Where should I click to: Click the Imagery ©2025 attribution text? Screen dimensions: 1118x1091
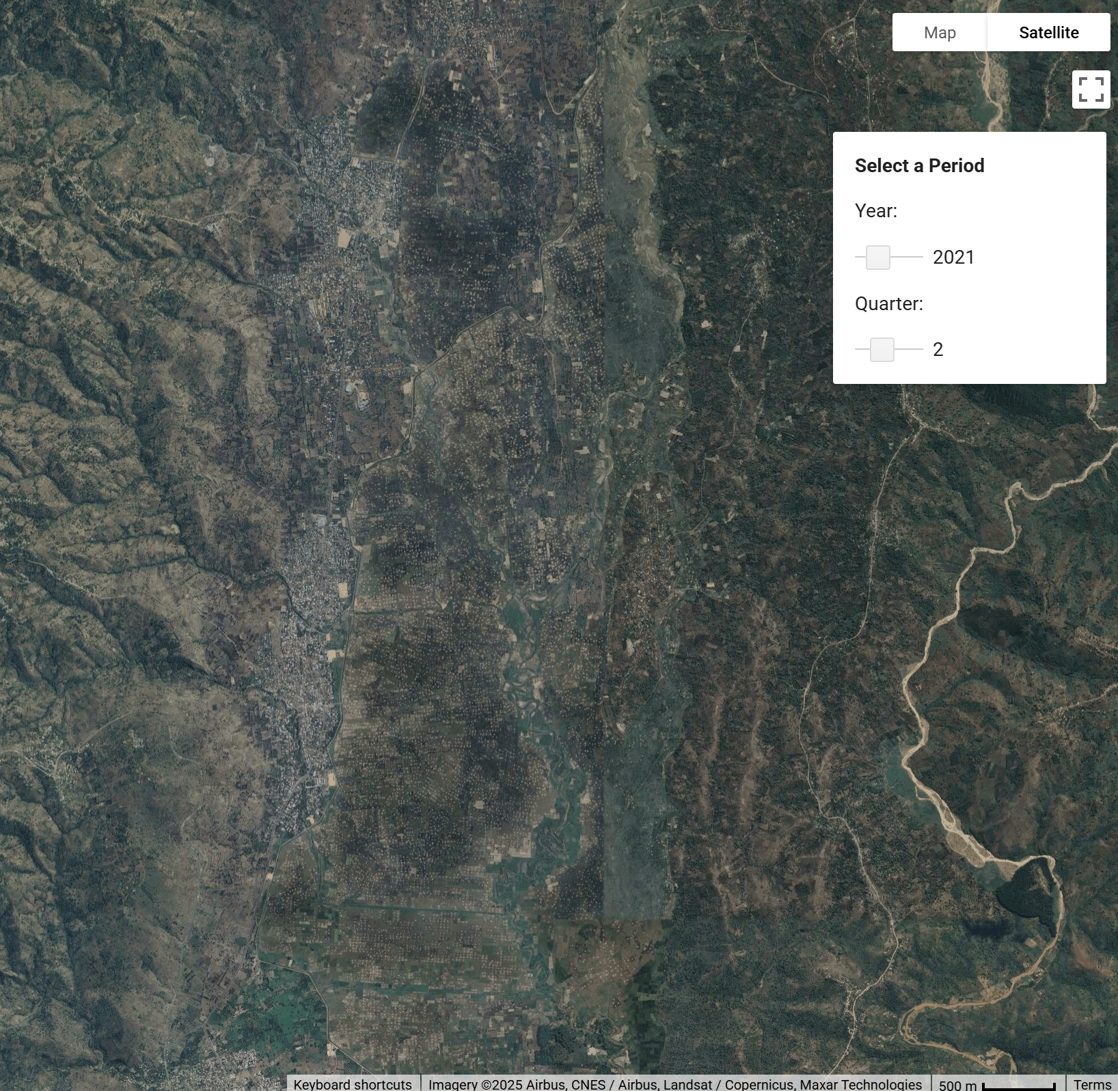(674, 1084)
